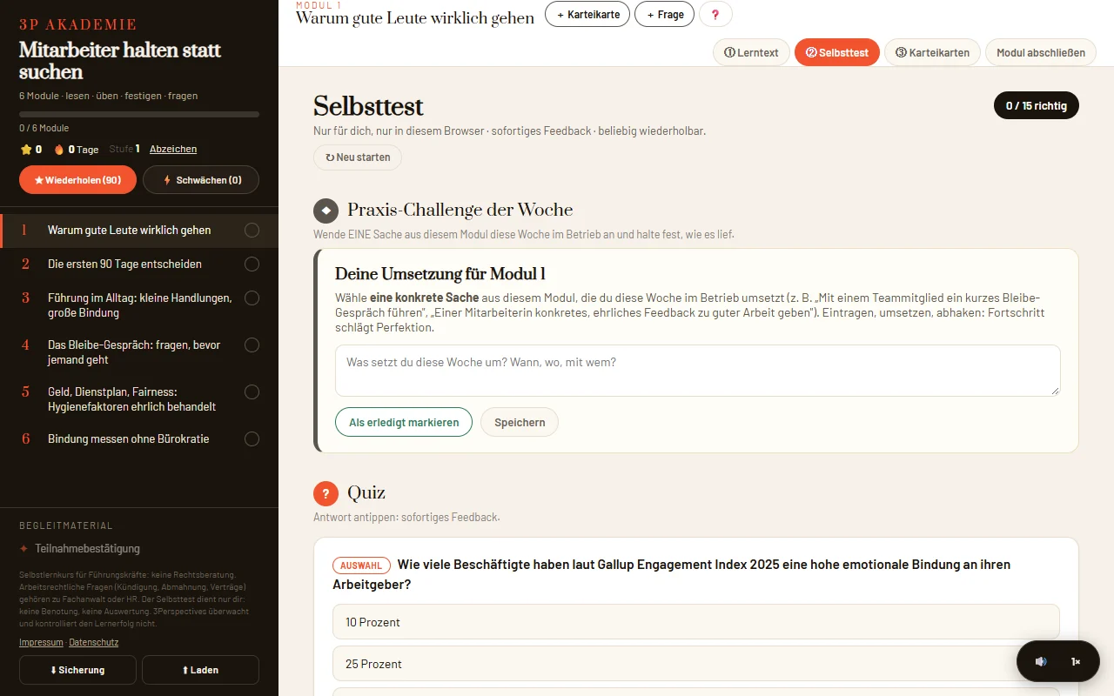1114x696 pixels.
Task: Open the Datenschutz link
Action: pos(94,642)
